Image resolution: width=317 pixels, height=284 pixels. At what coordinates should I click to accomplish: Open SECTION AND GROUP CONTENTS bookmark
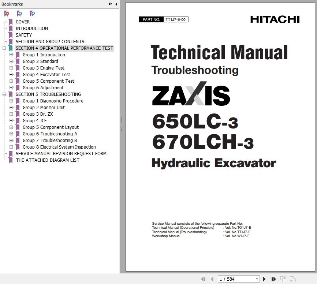(x=50, y=42)
